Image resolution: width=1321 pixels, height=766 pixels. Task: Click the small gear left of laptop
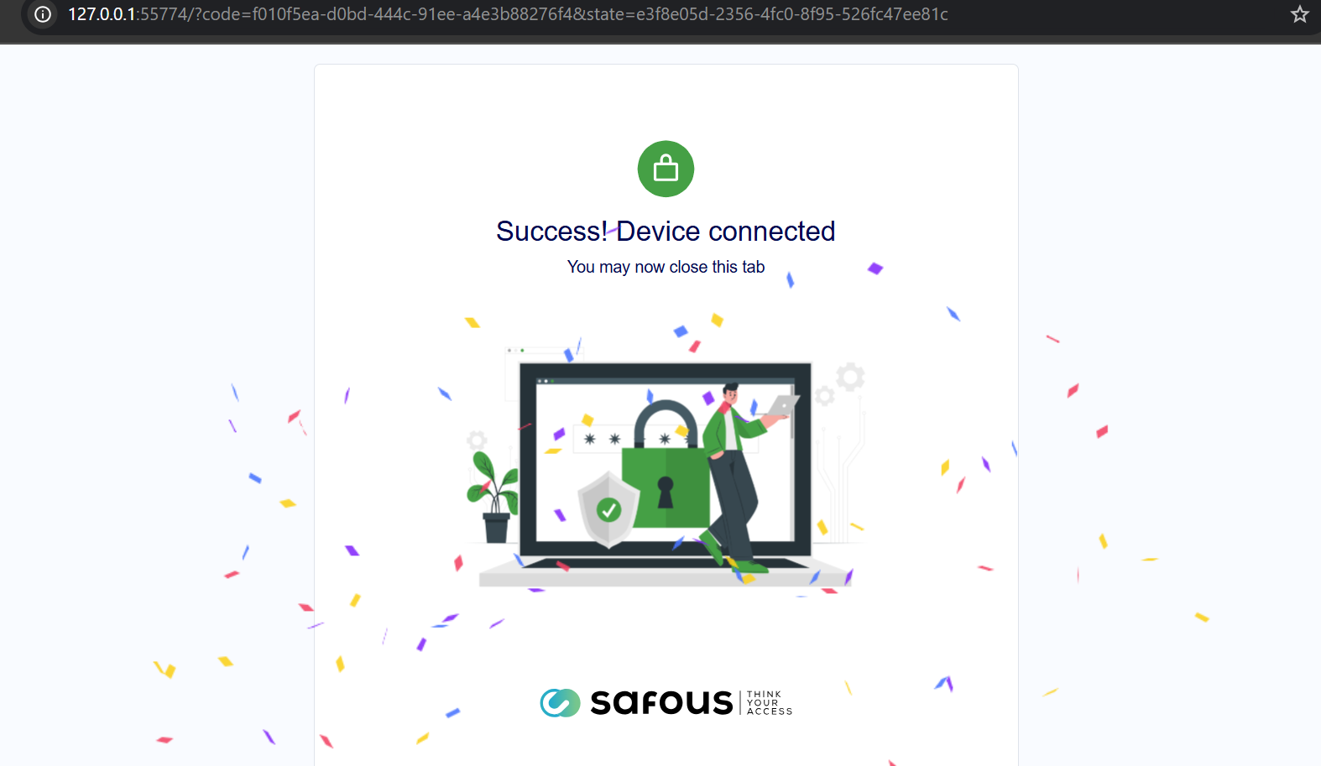click(477, 440)
